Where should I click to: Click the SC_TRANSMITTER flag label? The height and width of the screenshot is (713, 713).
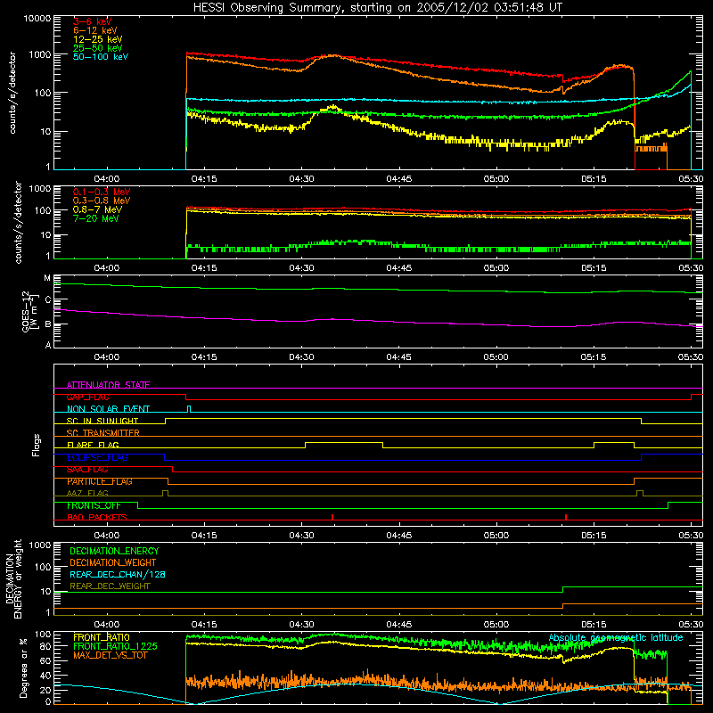click(102, 433)
